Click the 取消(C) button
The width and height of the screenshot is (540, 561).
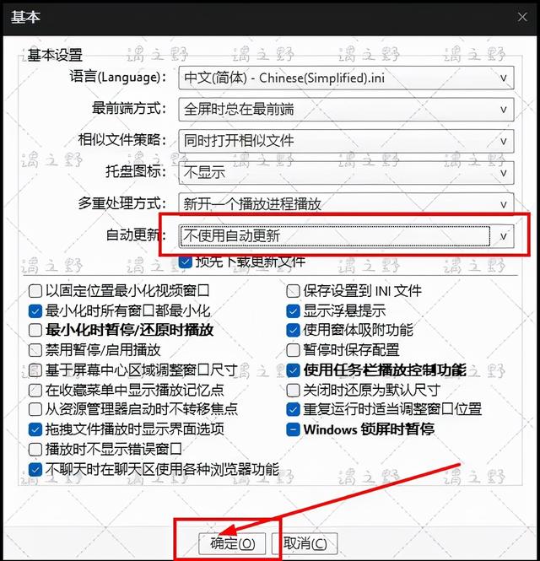pyautogui.click(x=305, y=544)
